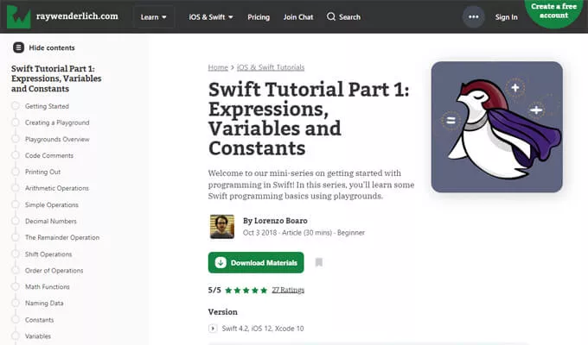
Task: Click the raywenderlich.com green logo icon
Action: pos(18,17)
